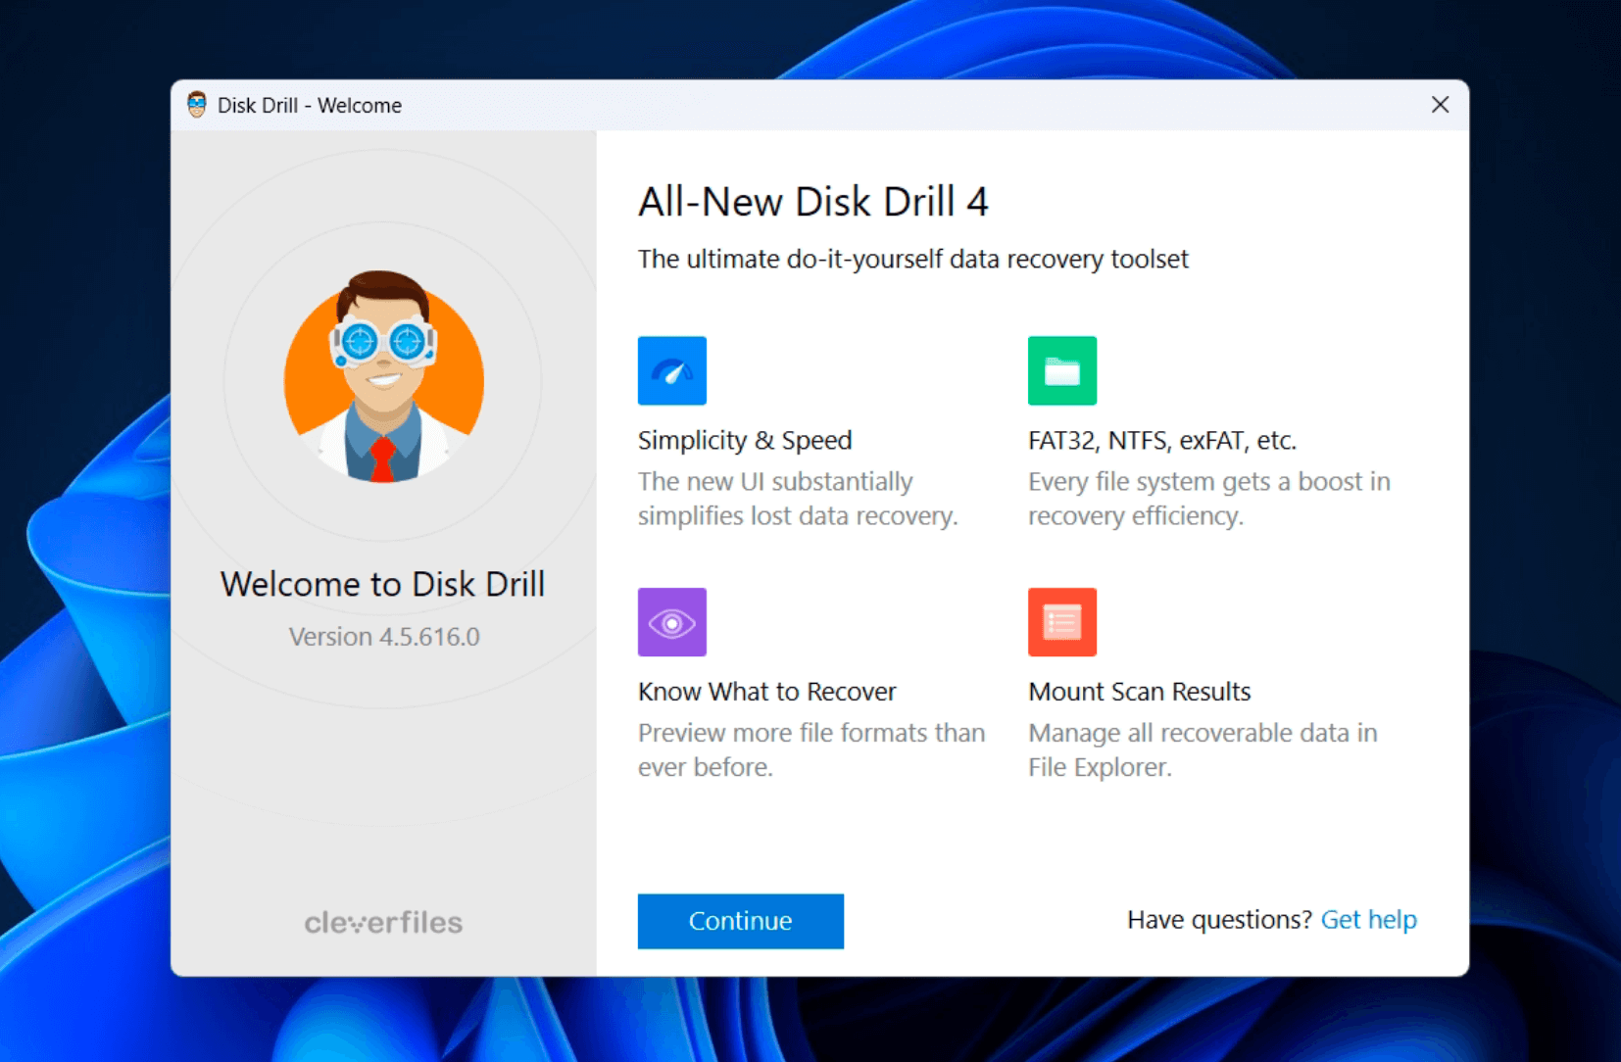Click the 'Have questions?' text
The image size is (1621, 1062).
pyautogui.click(x=1219, y=920)
